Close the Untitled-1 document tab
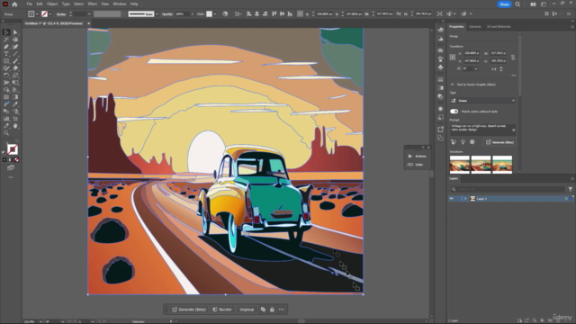This screenshot has height=324, width=576. click(88, 23)
